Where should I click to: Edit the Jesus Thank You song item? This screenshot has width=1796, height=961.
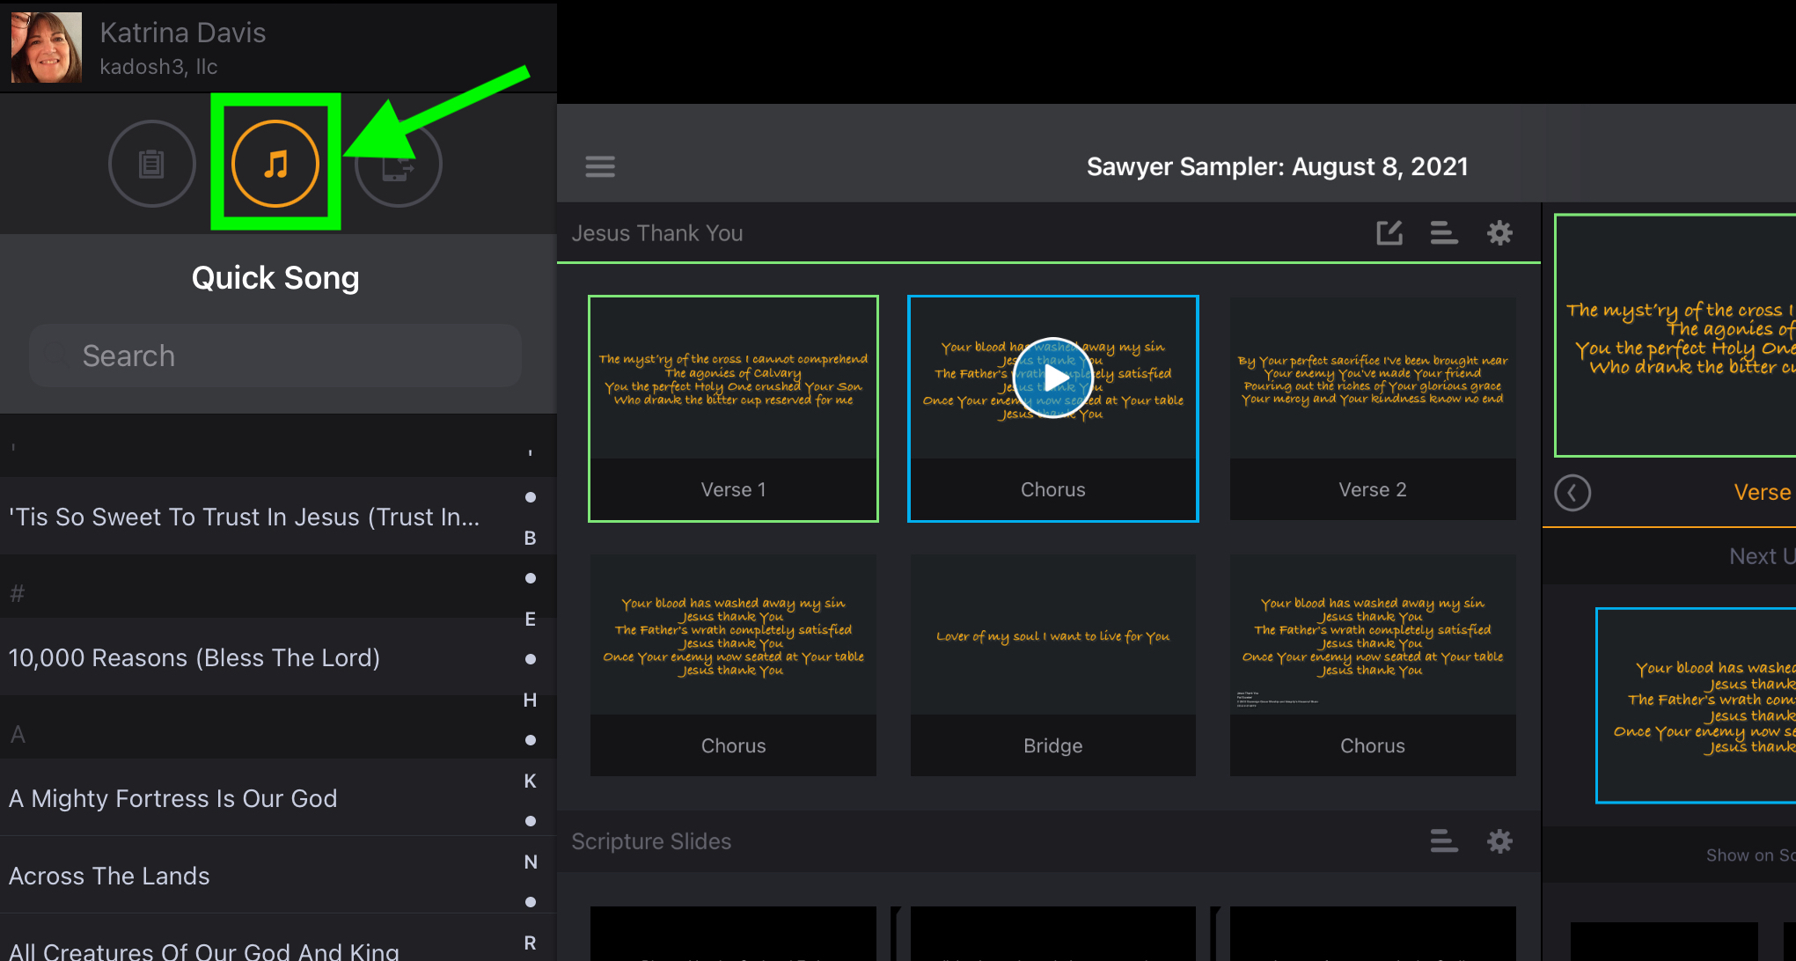pyautogui.click(x=1389, y=233)
